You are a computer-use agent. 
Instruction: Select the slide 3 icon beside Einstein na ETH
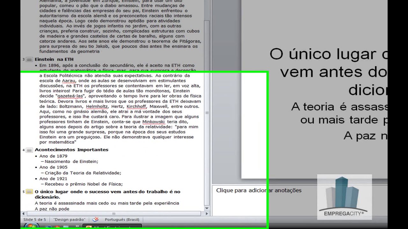(x=29, y=59)
